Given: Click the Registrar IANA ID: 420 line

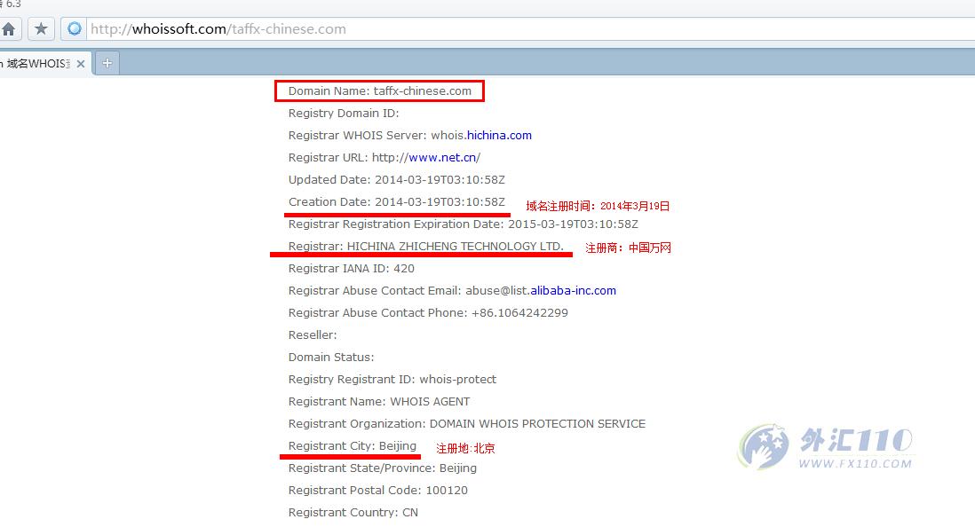Looking at the screenshot, I should (x=352, y=269).
